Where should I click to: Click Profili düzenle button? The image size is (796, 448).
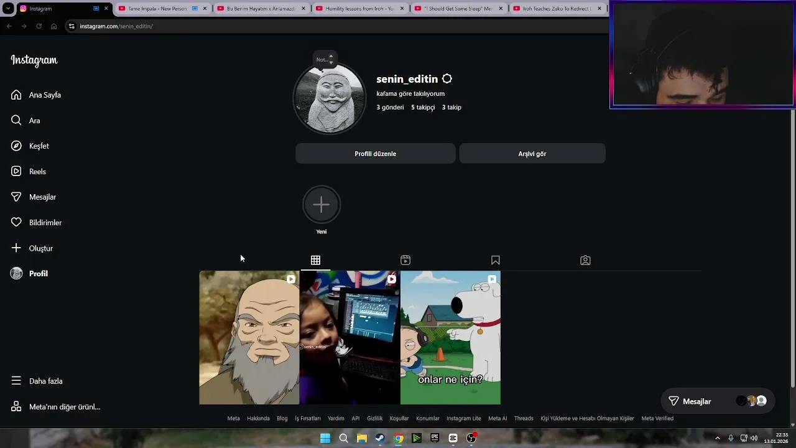pos(376,154)
